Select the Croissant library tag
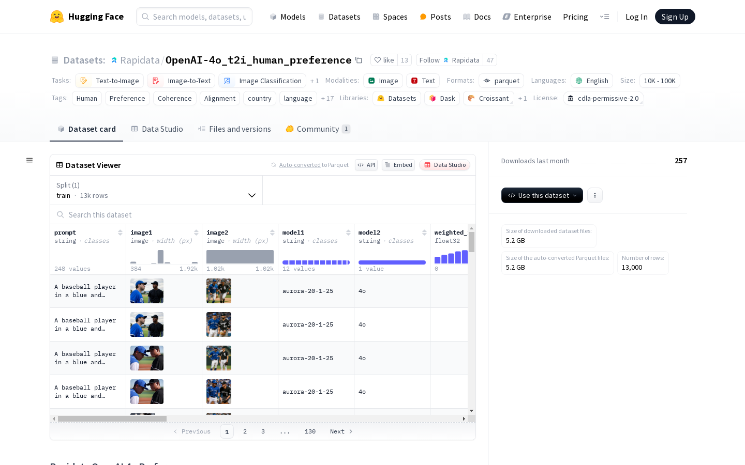Image resolution: width=745 pixels, height=465 pixels. [488, 98]
